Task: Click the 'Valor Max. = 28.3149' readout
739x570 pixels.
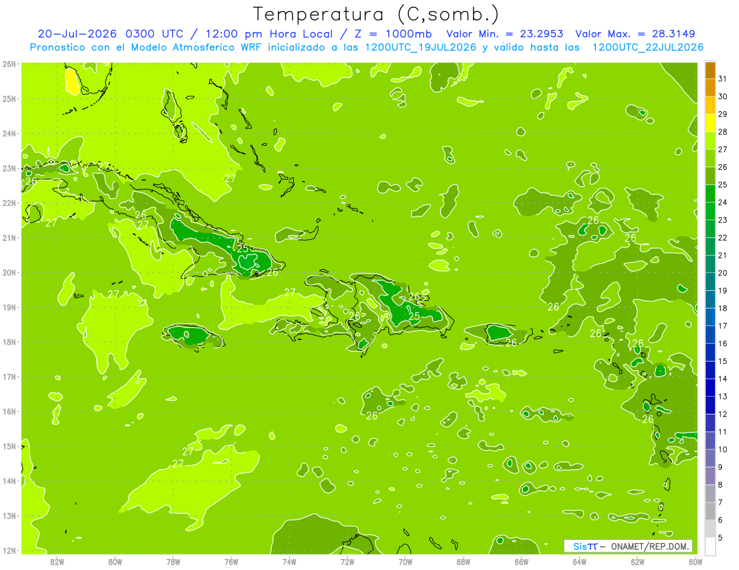Action: [x=636, y=34]
